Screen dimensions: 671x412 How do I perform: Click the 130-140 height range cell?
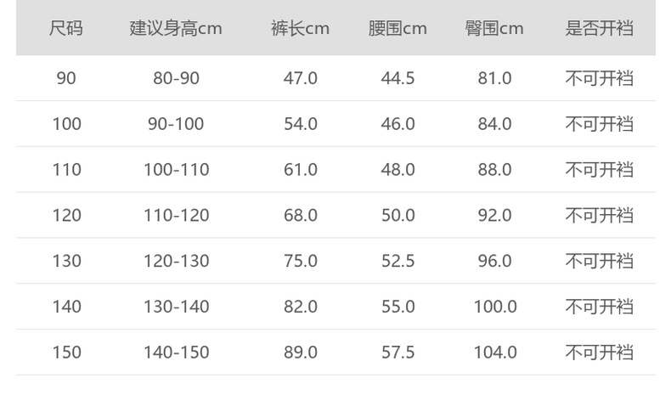(176, 307)
